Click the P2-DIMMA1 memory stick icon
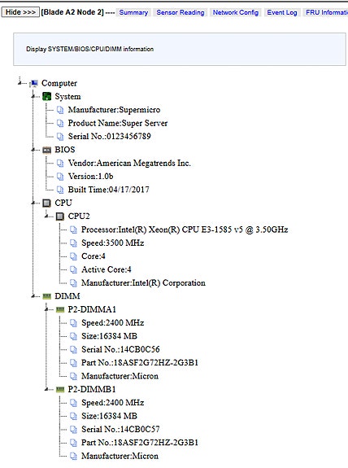The height and width of the screenshot is (468, 348). tap(60, 309)
